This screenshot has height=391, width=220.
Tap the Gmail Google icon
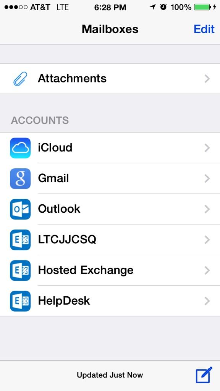[20, 179]
